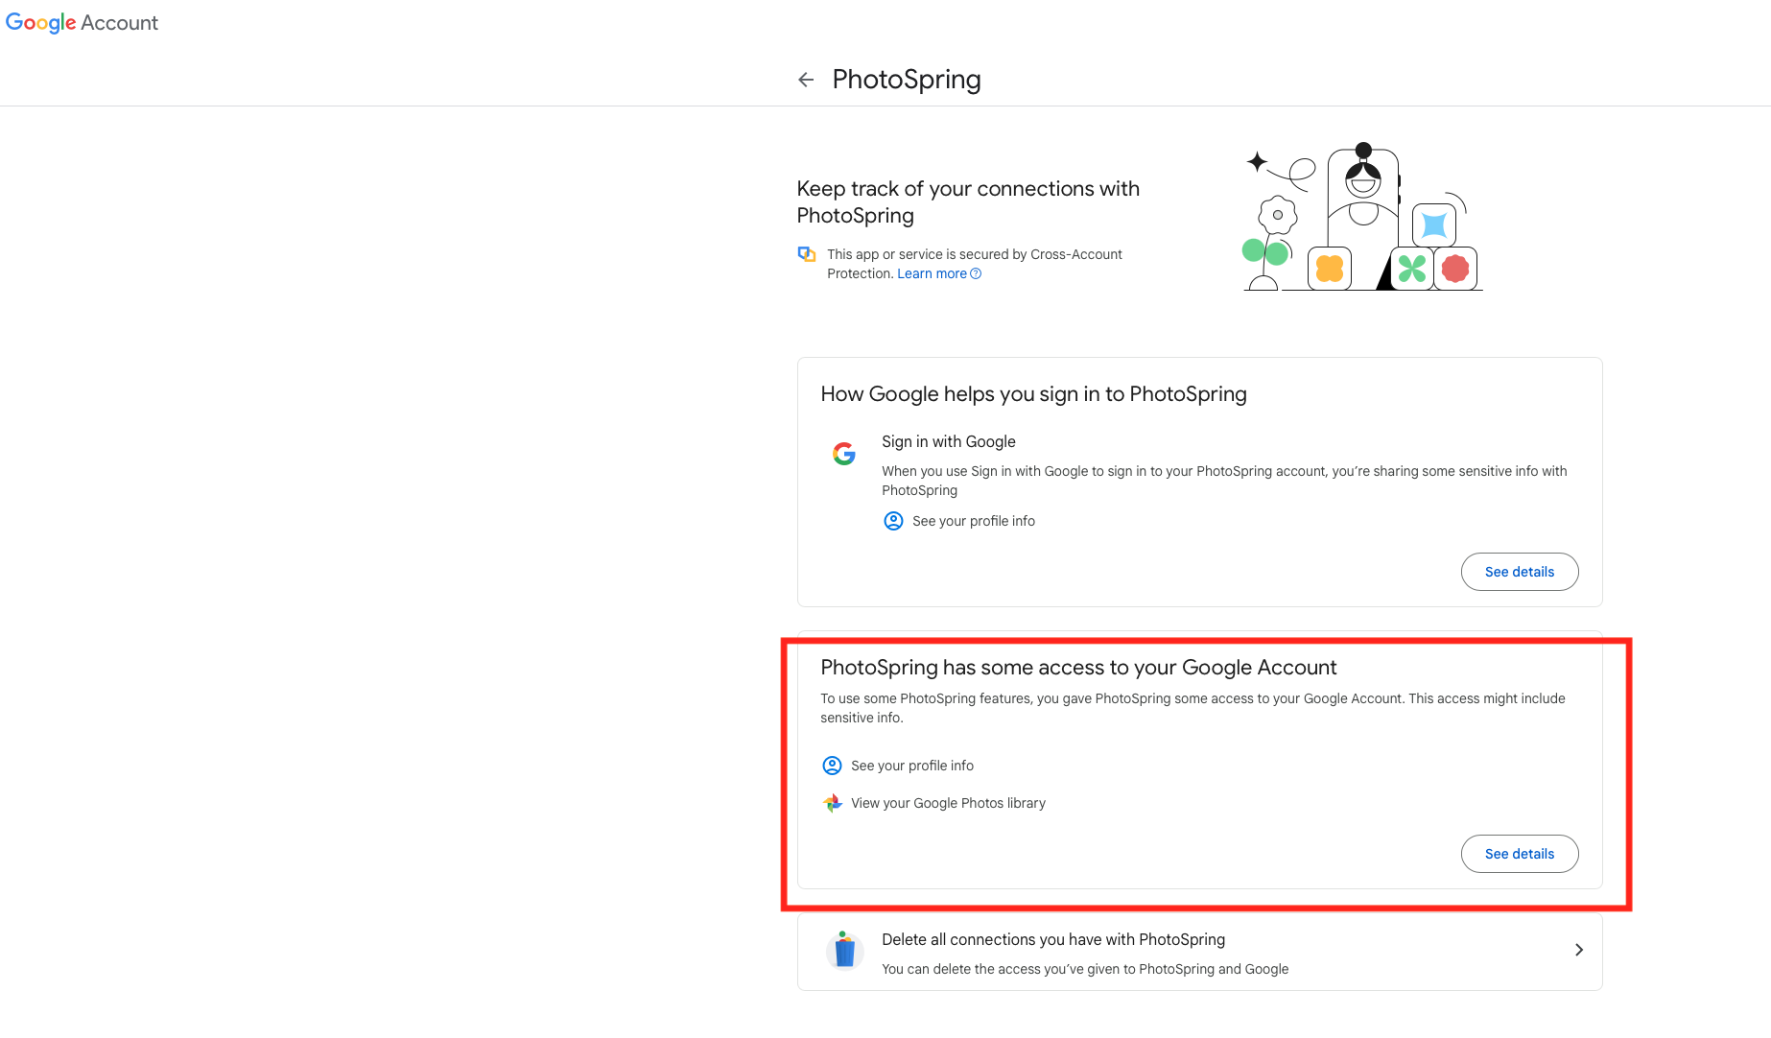The height and width of the screenshot is (1038, 1771).
Task: See details for Sign in with Google
Action: 1520,572
